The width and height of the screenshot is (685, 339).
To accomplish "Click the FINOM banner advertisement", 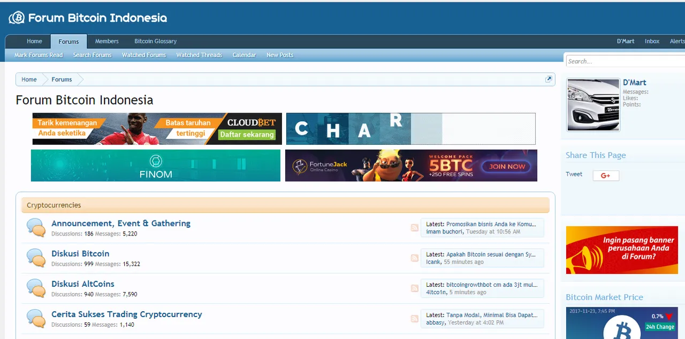I will (x=156, y=165).
